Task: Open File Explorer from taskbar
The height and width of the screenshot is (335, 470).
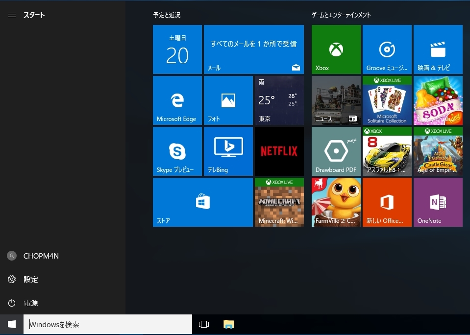Action: [x=229, y=324]
